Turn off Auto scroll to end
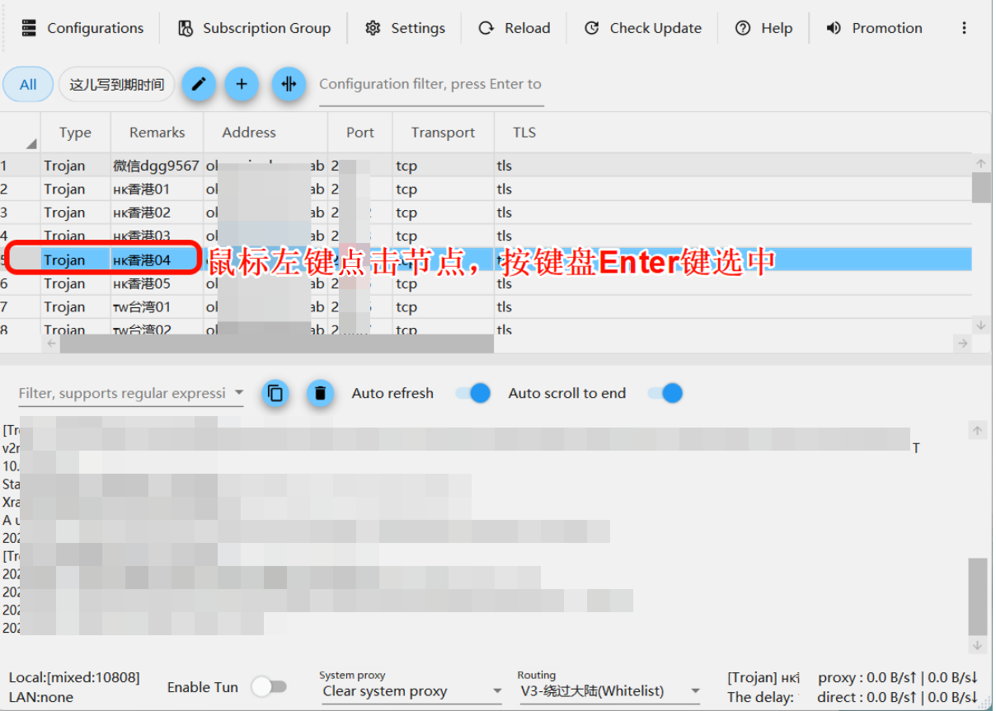The image size is (996, 711). (x=665, y=394)
